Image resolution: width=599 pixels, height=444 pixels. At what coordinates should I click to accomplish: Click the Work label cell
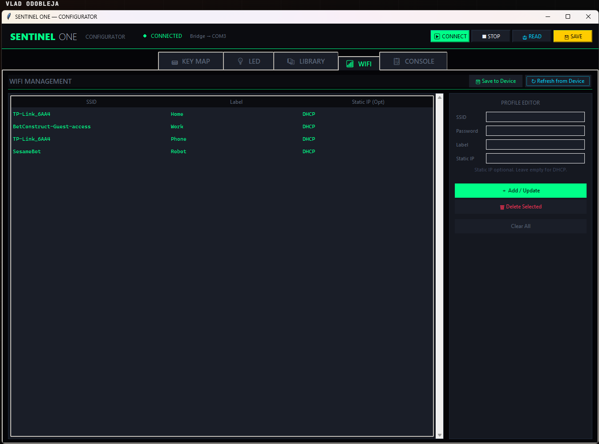coord(177,127)
